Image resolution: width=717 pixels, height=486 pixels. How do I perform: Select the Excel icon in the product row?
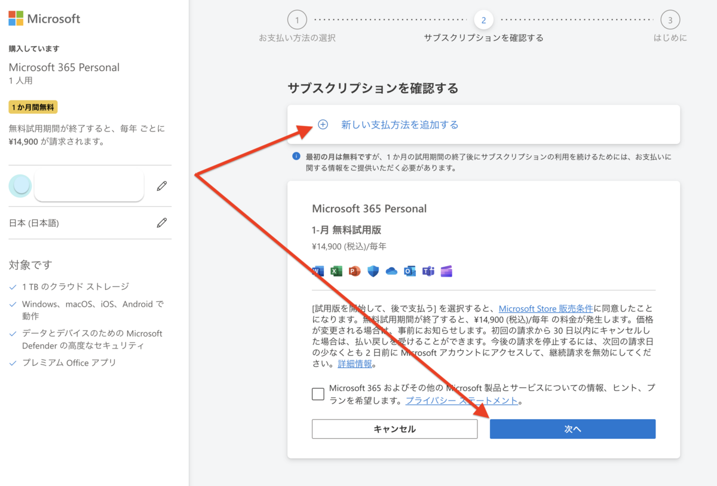click(336, 271)
